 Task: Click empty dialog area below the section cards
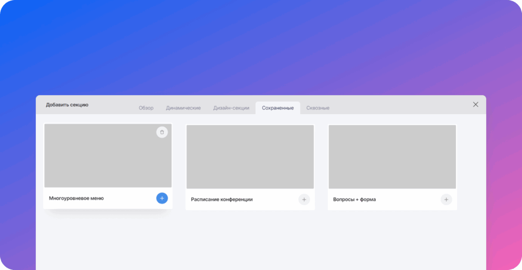click(x=260, y=242)
